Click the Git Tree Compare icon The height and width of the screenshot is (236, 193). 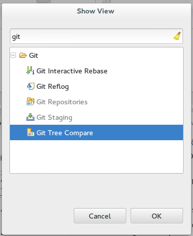30,132
